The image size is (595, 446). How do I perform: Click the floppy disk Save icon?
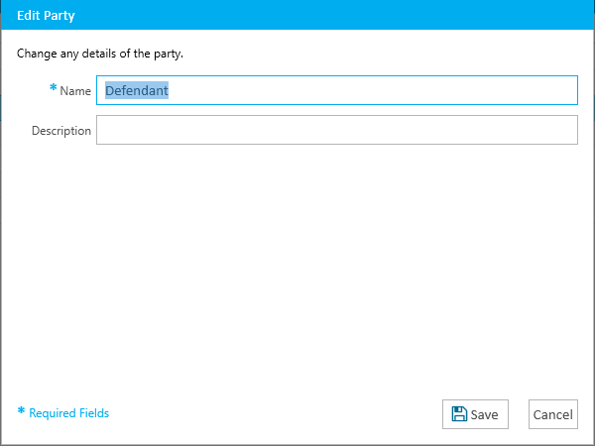(459, 413)
